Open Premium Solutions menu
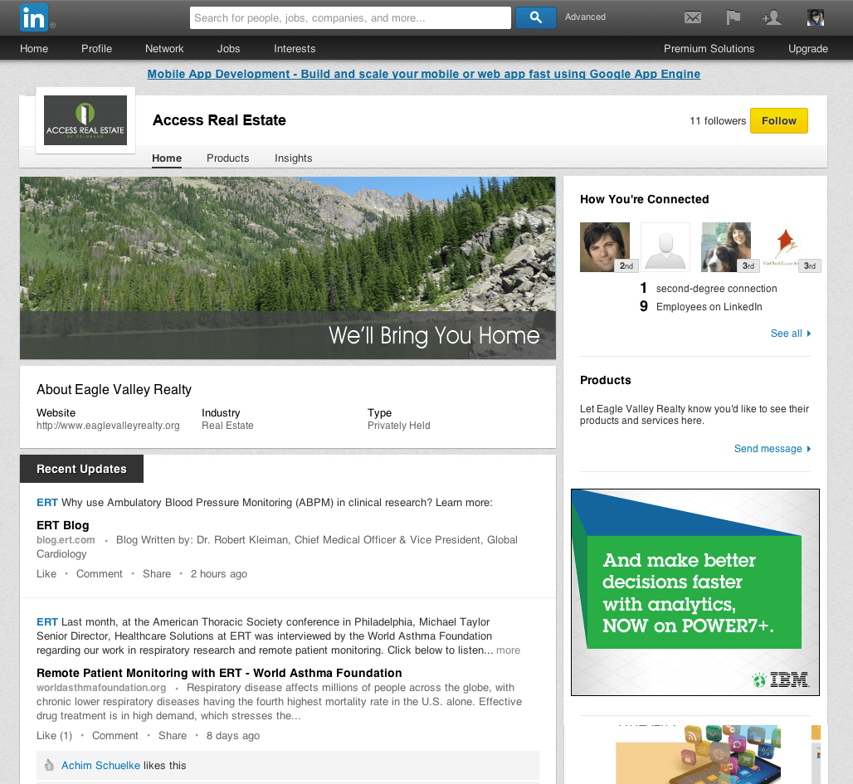 coord(709,48)
